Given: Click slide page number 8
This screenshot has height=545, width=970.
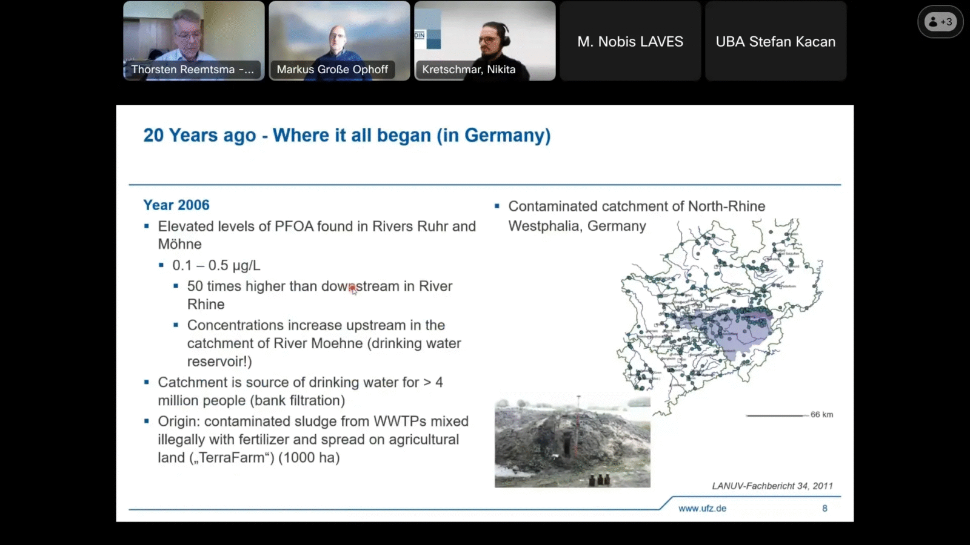Looking at the screenshot, I should (x=824, y=509).
